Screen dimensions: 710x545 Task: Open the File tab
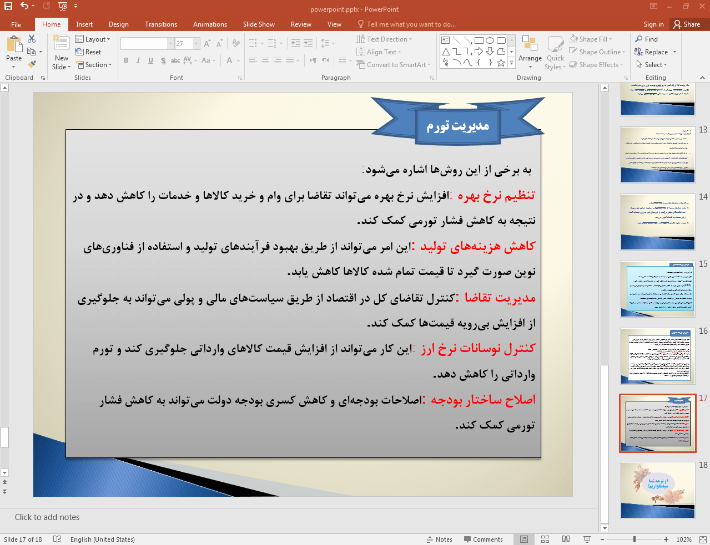(x=16, y=24)
